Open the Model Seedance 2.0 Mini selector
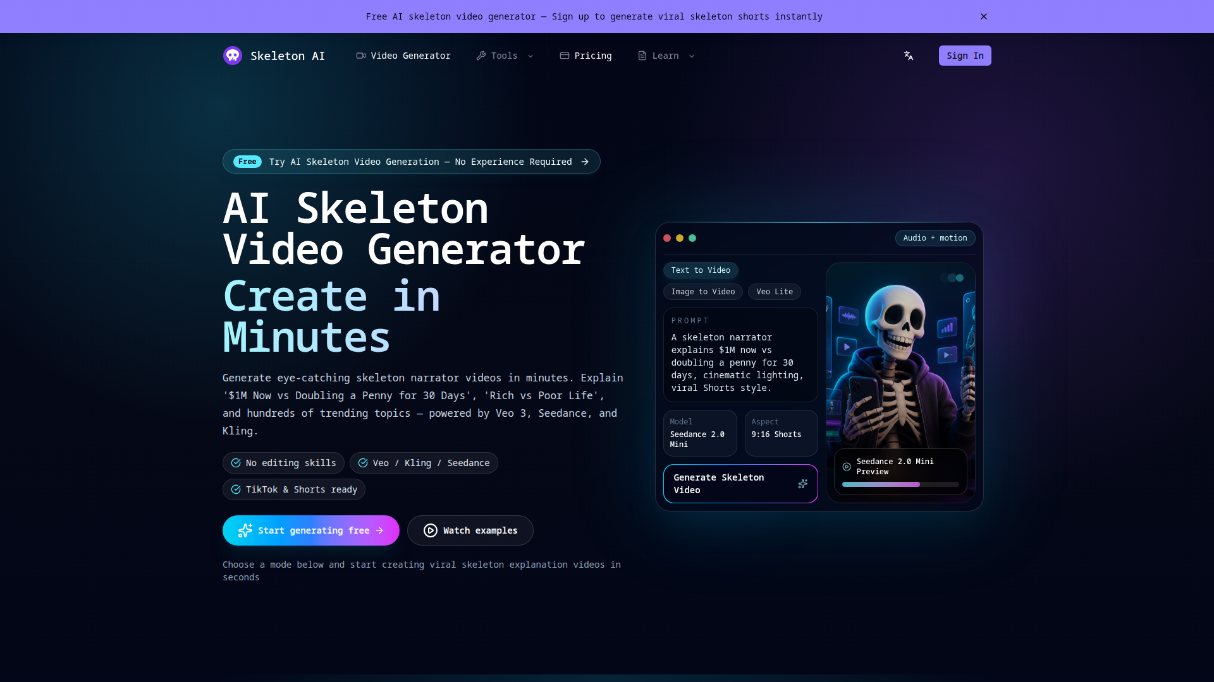 (700, 433)
